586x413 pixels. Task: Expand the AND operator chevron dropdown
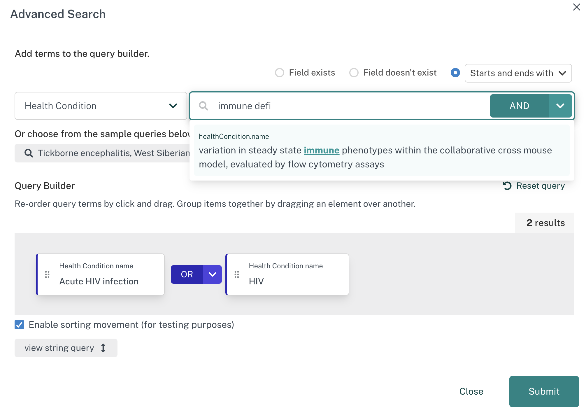(x=560, y=106)
